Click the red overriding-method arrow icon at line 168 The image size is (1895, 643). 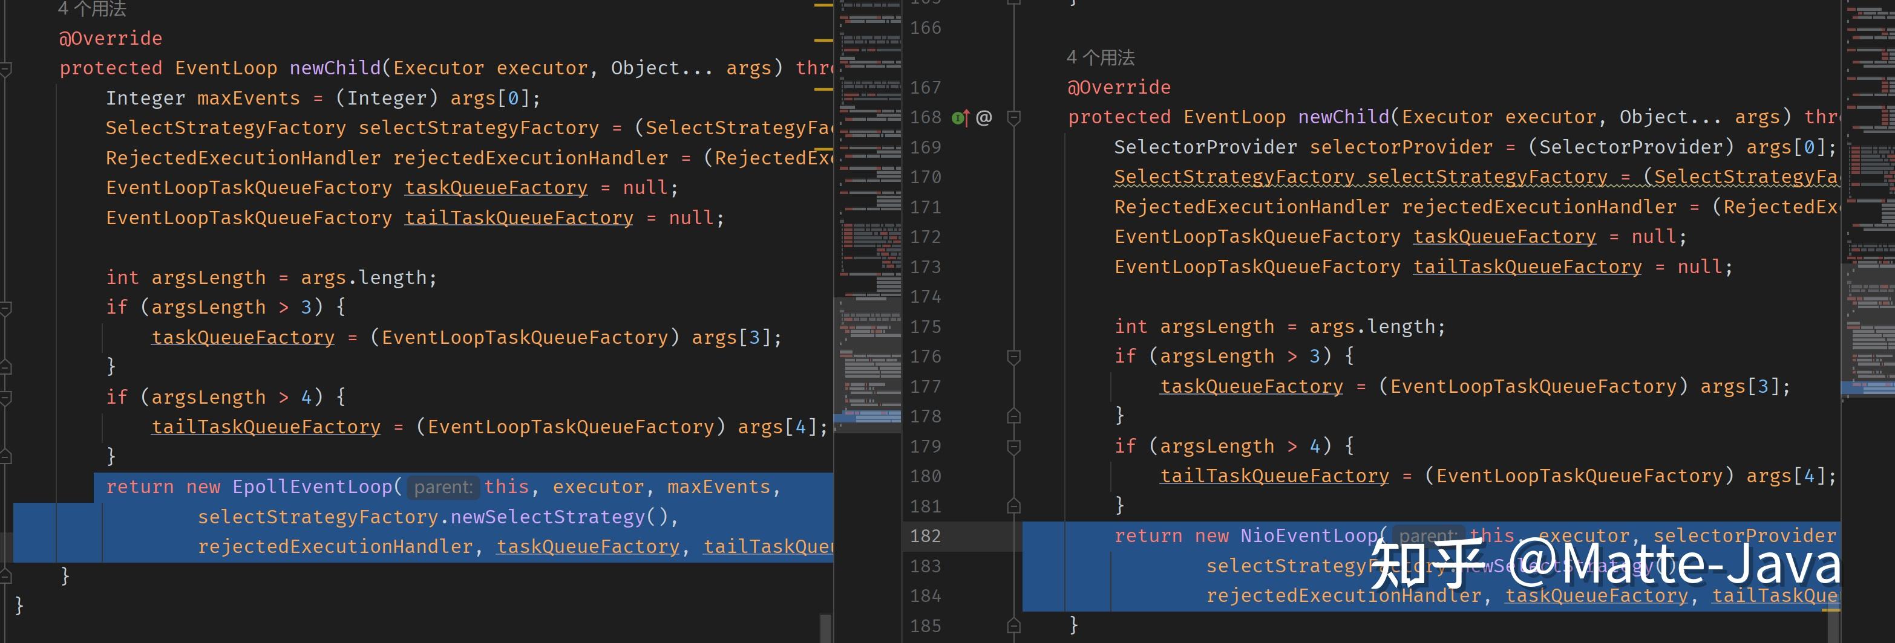(x=967, y=119)
